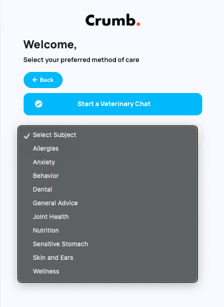
Task: Click the Crumb logo
Action: click(x=113, y=20)
